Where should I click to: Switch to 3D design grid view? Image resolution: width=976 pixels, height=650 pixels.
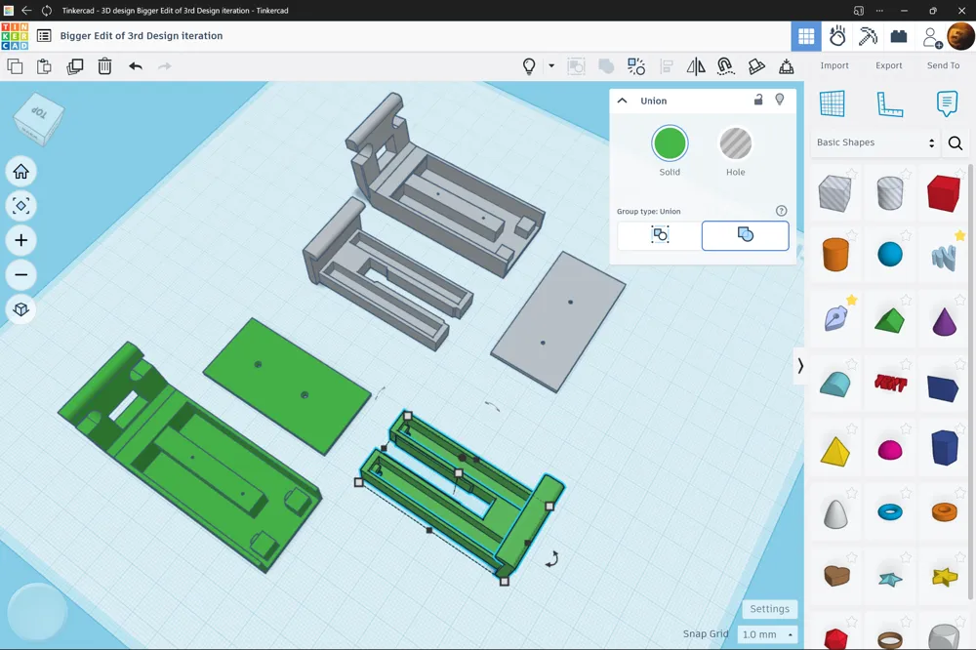point(806,36)
